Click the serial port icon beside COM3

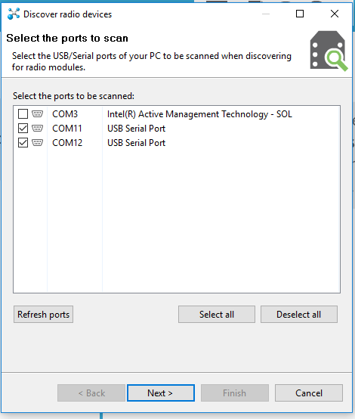coord(37,114)
